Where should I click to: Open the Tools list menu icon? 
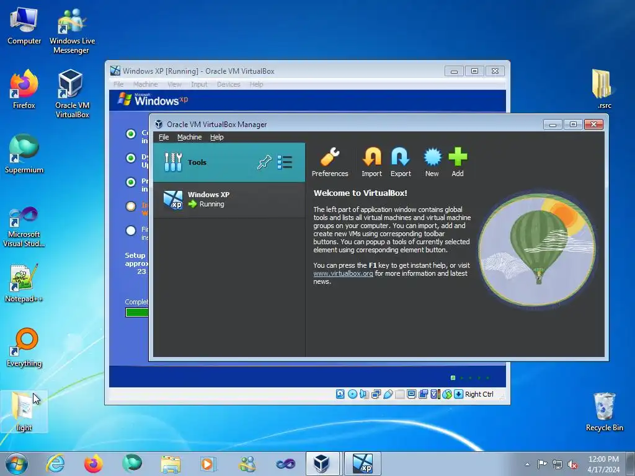coord(285,162)
